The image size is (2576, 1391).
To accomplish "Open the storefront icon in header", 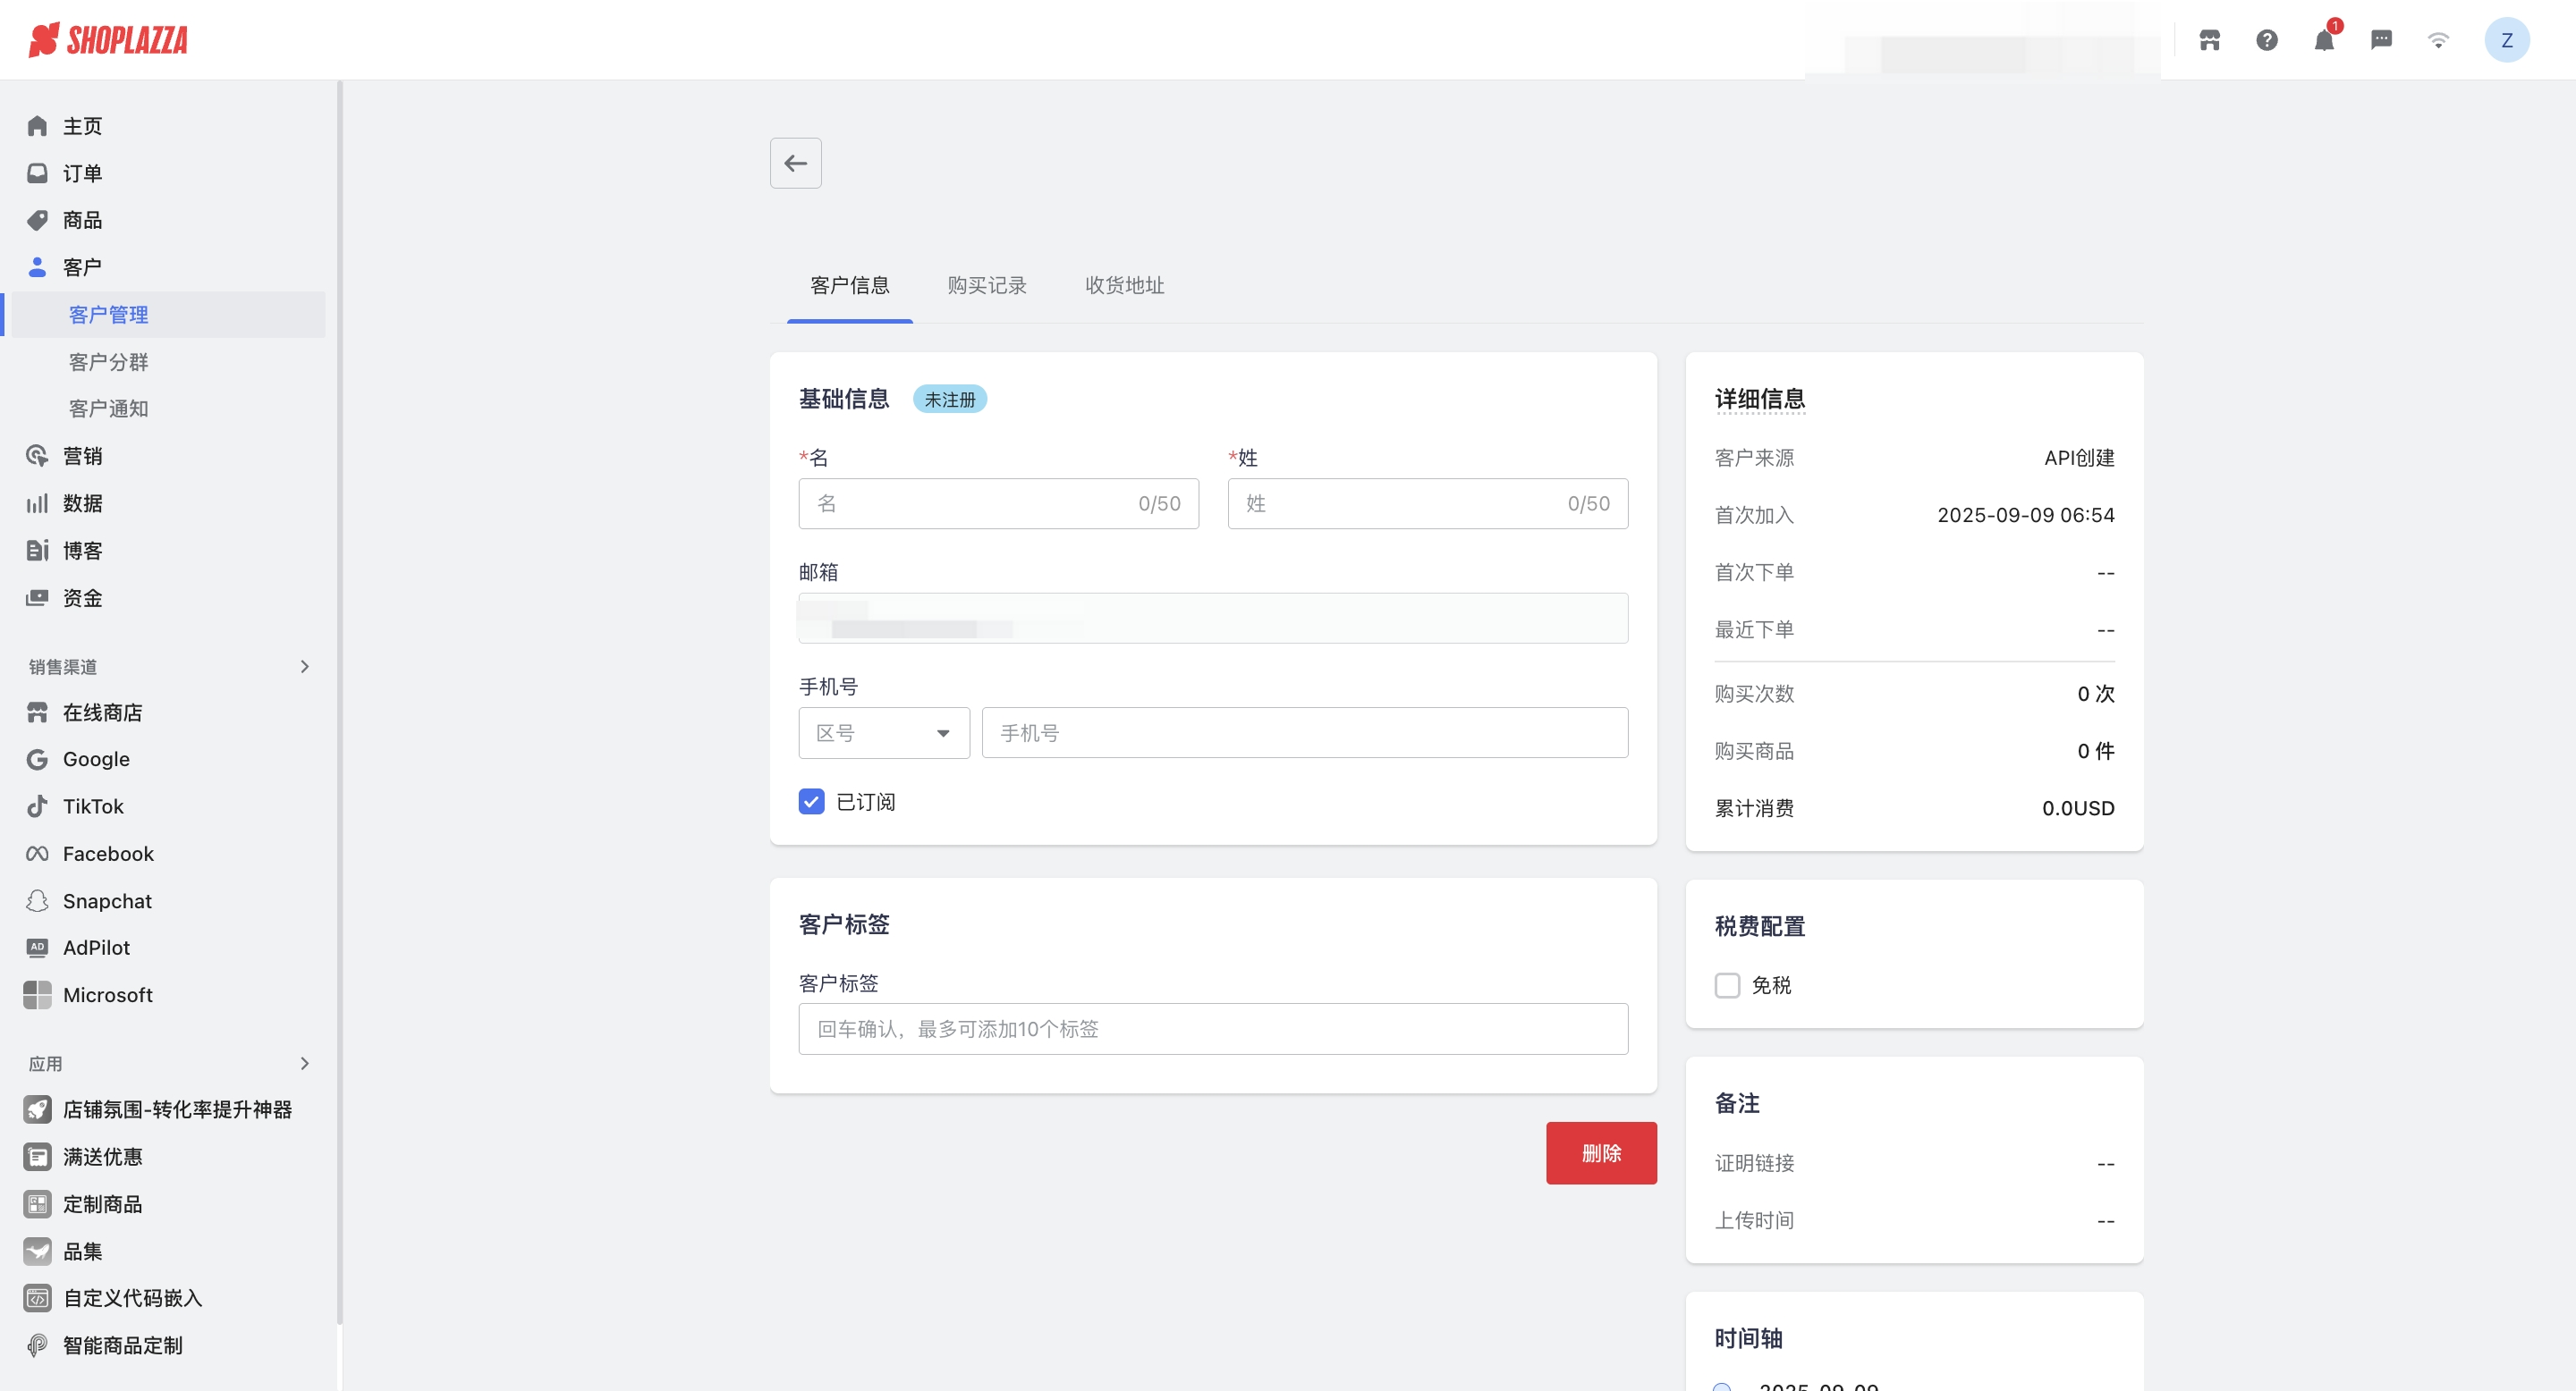I will point(2209,40).
